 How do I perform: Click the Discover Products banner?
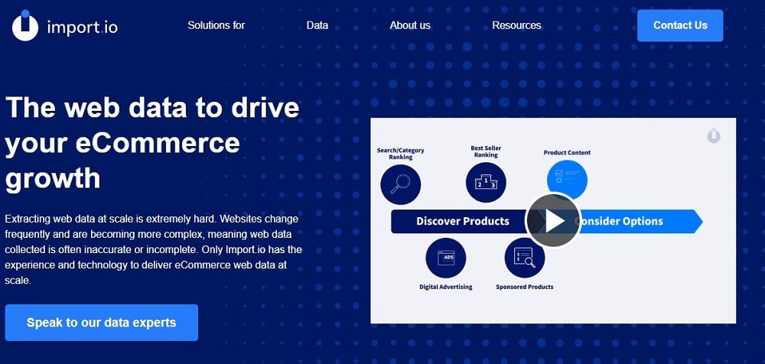click(x=463, y=221)
